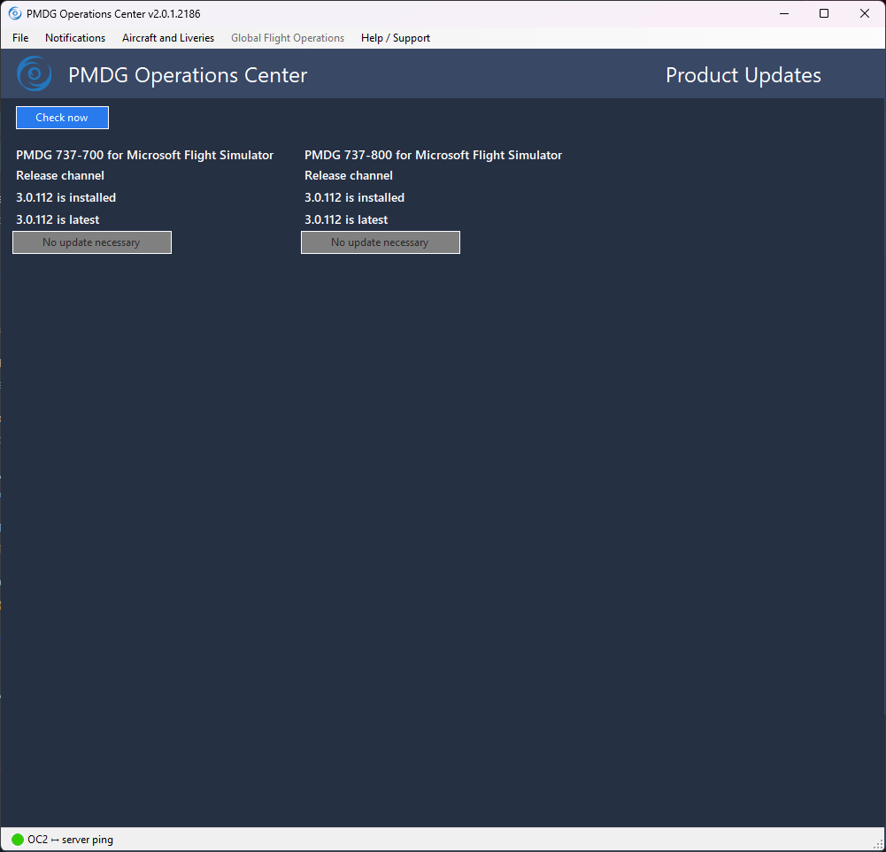The height and width of the screenshot is (852, 886).
Task: Minimize the PMDG Operations Center window
Action: [783, 13]
